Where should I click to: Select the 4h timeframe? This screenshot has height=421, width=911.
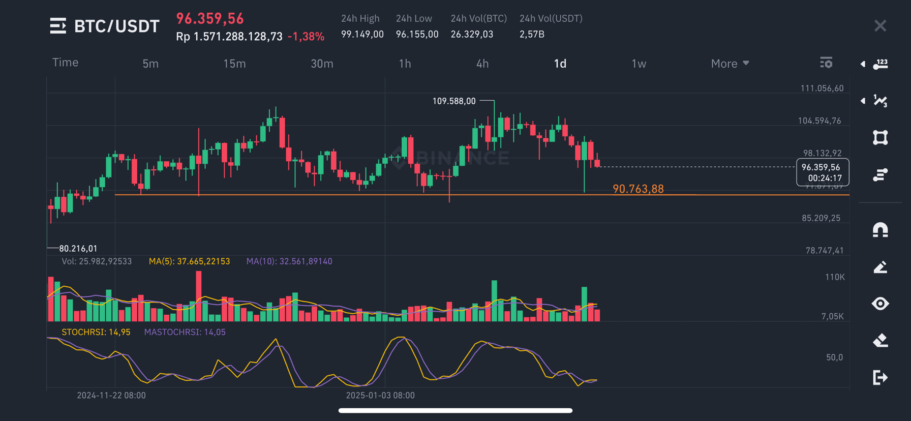(482, 64)
